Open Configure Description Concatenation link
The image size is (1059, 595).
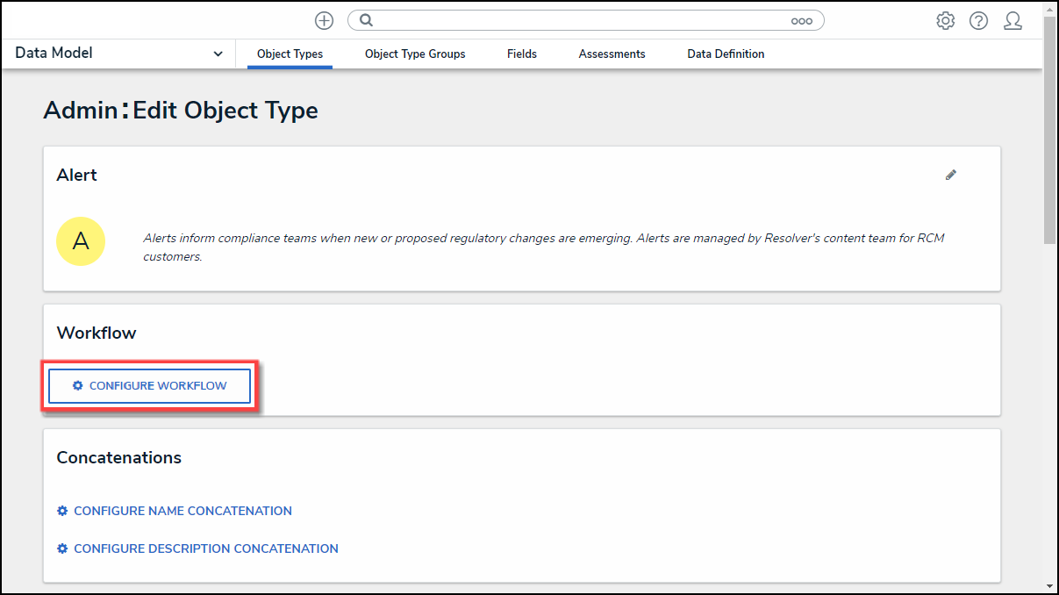click(197, 548)
